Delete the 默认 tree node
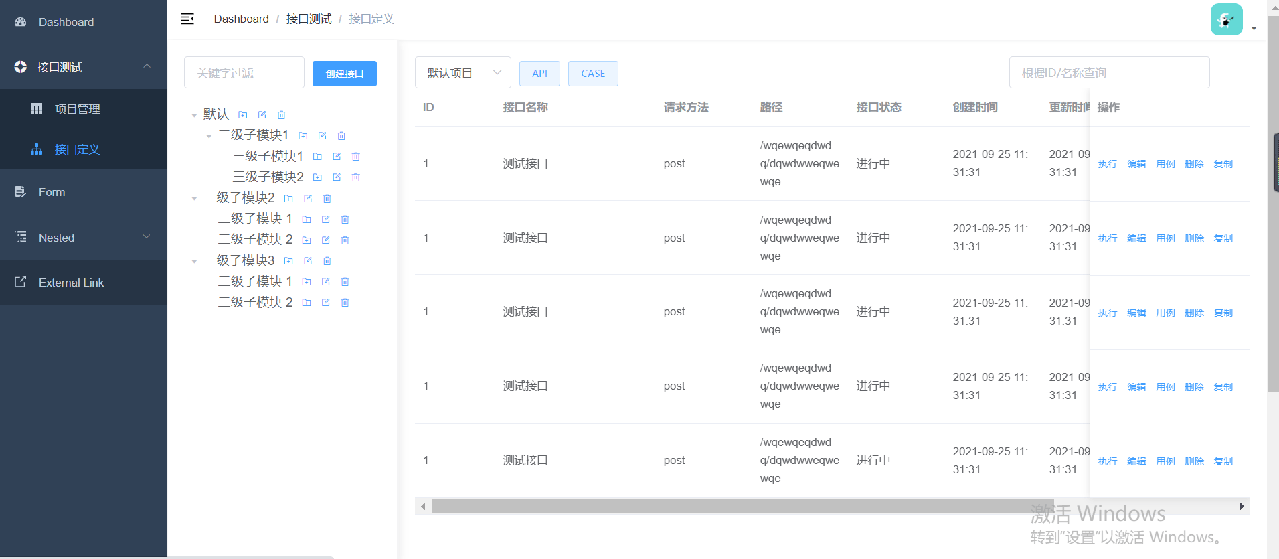Image resolution: width=1279 pixels, height=559 pixels. pos(282,115)
